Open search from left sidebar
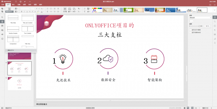 (2, 17)
